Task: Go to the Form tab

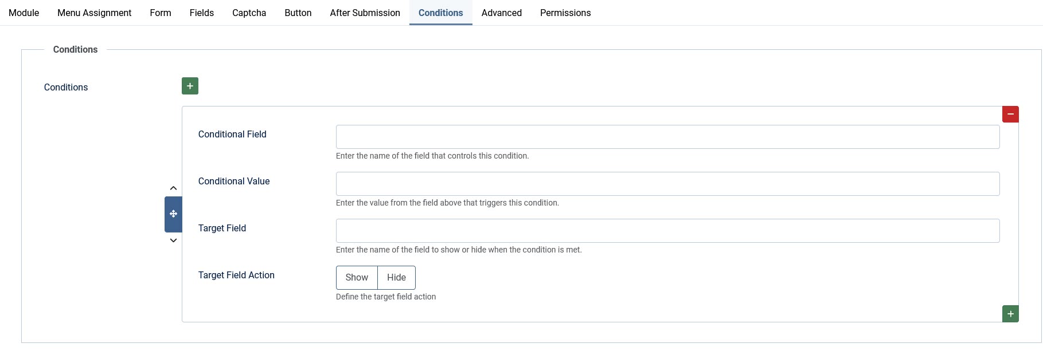Action: coord(161,13)
